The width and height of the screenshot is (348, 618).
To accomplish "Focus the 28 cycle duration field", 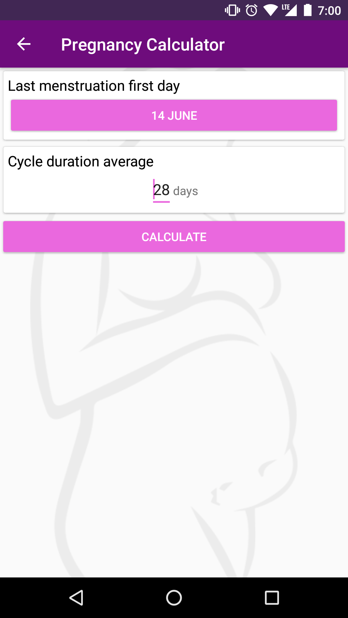I will click(161, 190).
